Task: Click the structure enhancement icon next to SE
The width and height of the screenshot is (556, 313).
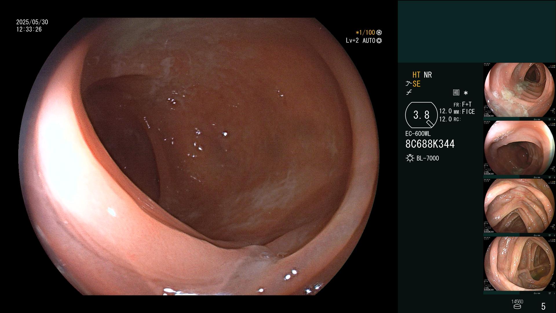Action: pos(409,84)
